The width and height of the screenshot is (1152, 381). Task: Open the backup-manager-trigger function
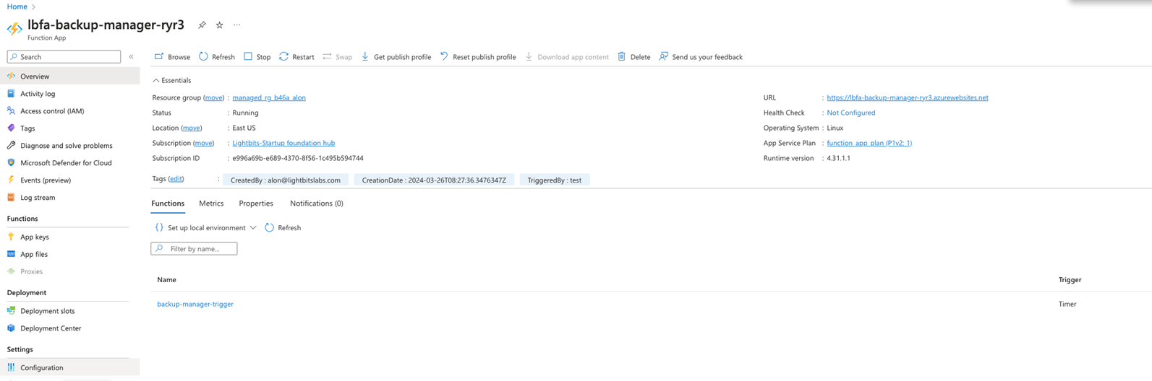pos(195,304)
